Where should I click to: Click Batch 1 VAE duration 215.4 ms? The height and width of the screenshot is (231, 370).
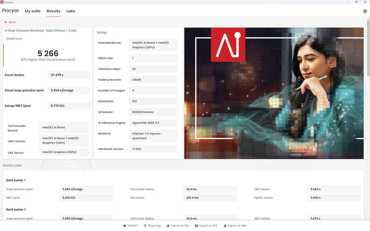click(210, 198)
